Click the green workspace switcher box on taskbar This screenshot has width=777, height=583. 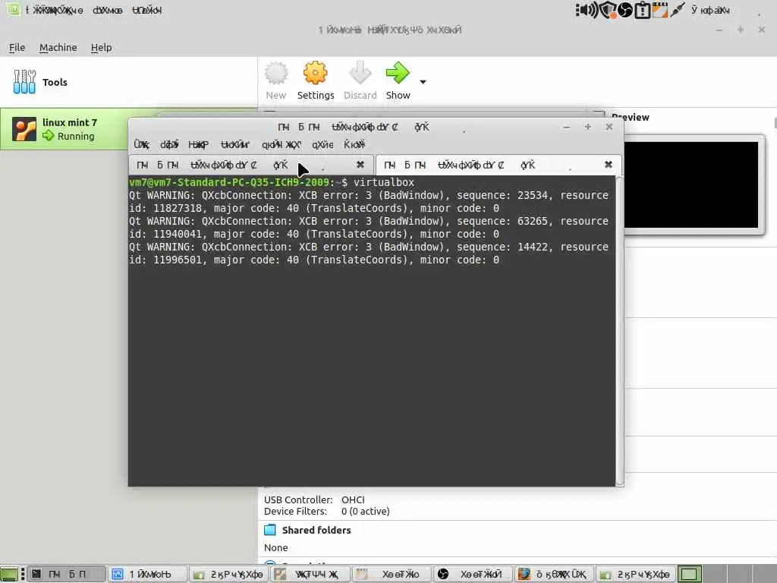(689, 574)
